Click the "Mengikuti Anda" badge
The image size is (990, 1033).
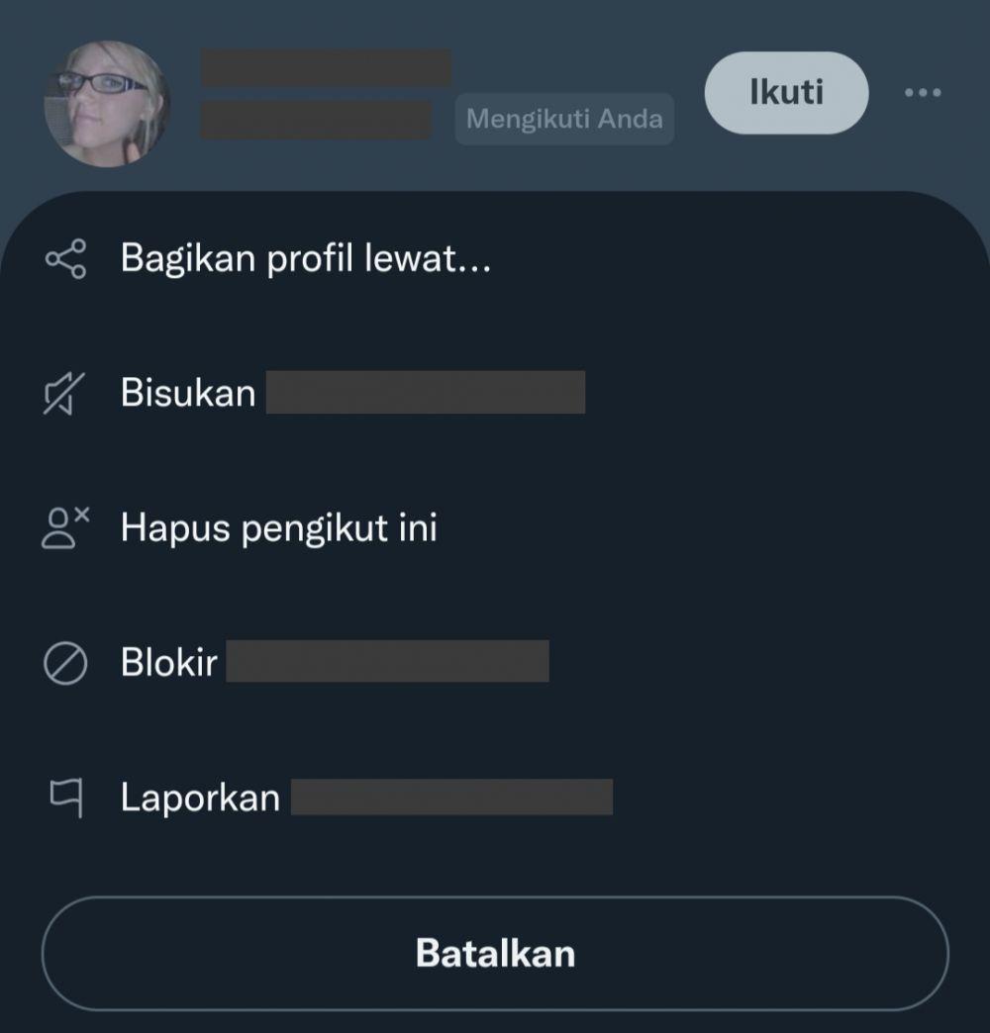pyautogui.click(x=564, y=120)
